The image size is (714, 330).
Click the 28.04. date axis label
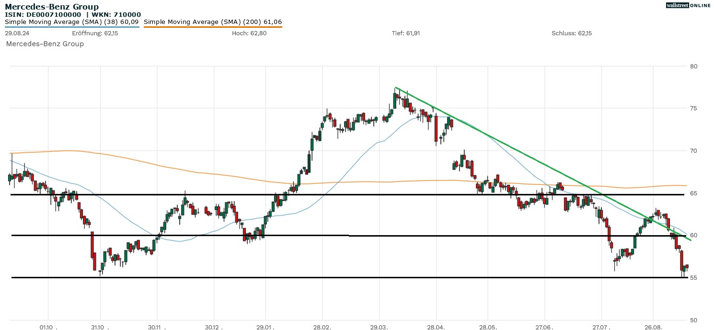tap(436, 327)
